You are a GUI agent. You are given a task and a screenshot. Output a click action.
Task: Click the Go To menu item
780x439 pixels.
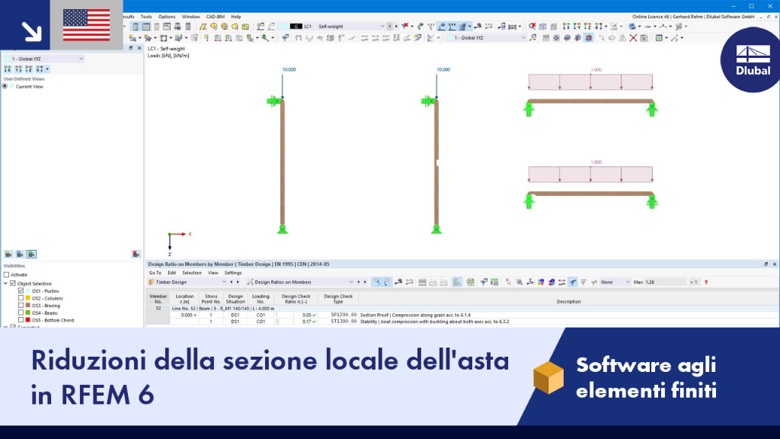[155, 273]
